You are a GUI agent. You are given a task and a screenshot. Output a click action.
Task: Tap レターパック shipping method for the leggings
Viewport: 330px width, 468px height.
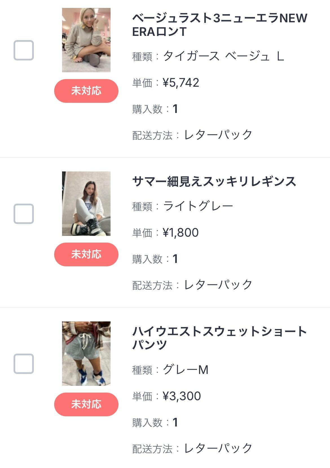[218, 285]
